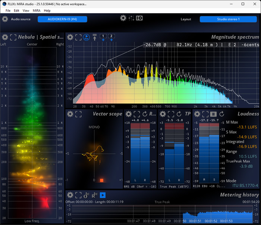Screen dimensions: 261x225
Task: Click the first timecode icon in Metering history
Action: pos(87,195)
